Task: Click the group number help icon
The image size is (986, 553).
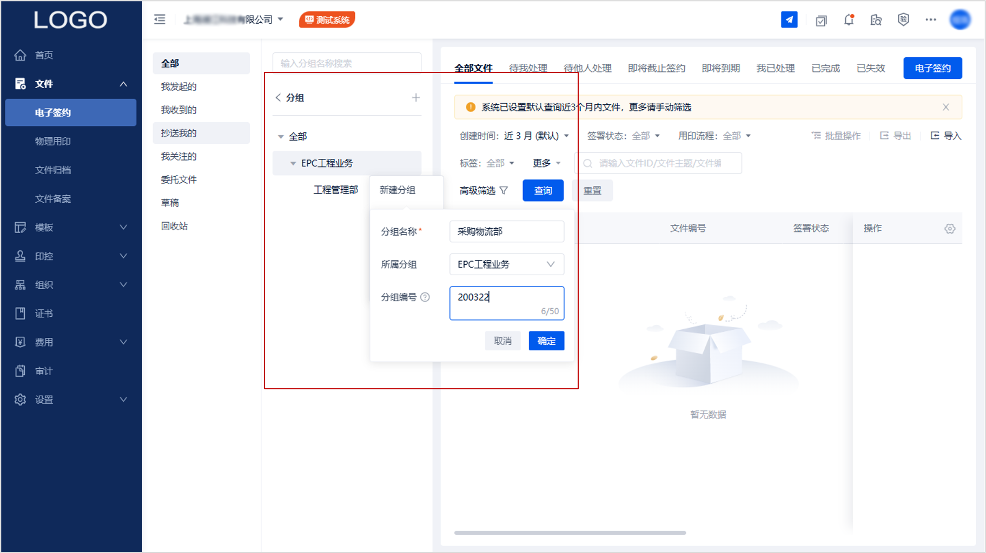Action: 425,297
